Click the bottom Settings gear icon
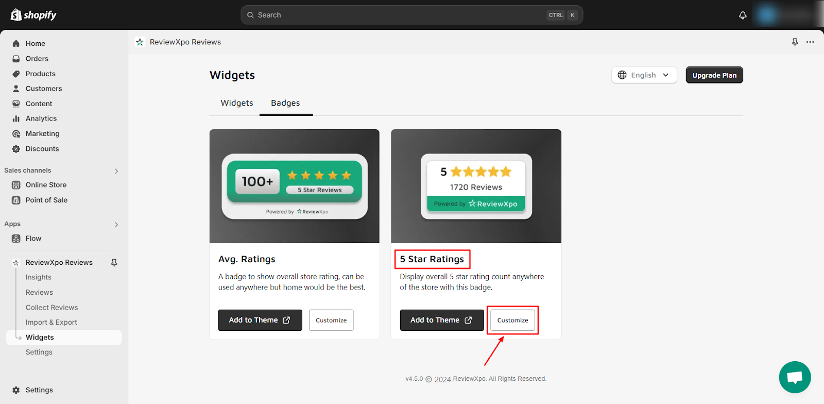Screen dimensions: 824x404 click(16, 390)
